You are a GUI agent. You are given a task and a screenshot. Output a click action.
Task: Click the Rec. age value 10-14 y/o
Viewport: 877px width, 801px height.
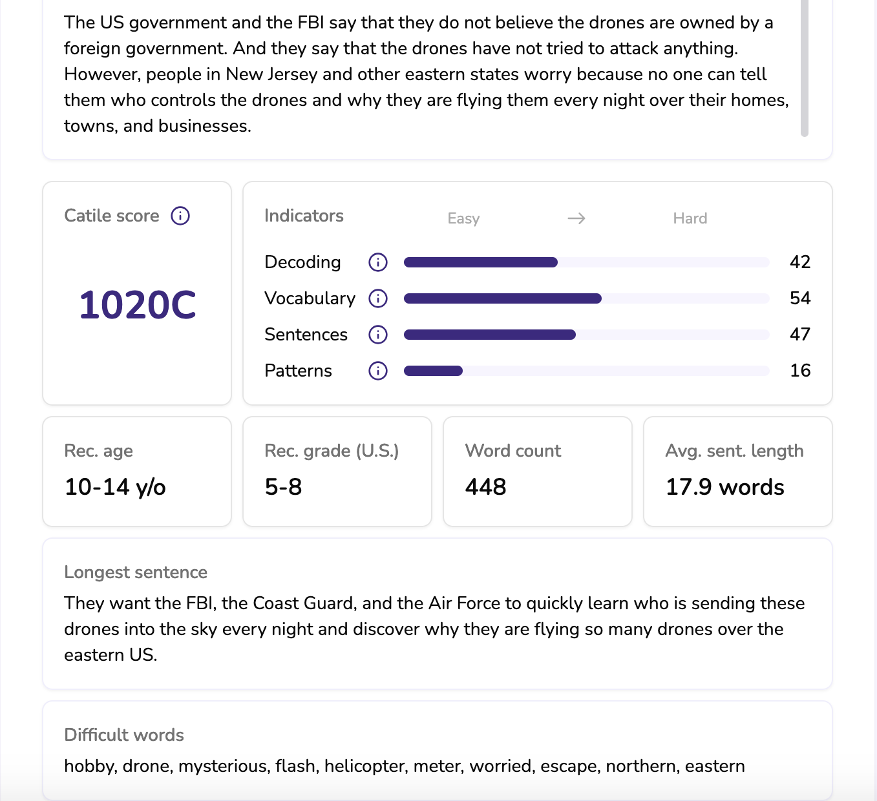tap(114, 488)
